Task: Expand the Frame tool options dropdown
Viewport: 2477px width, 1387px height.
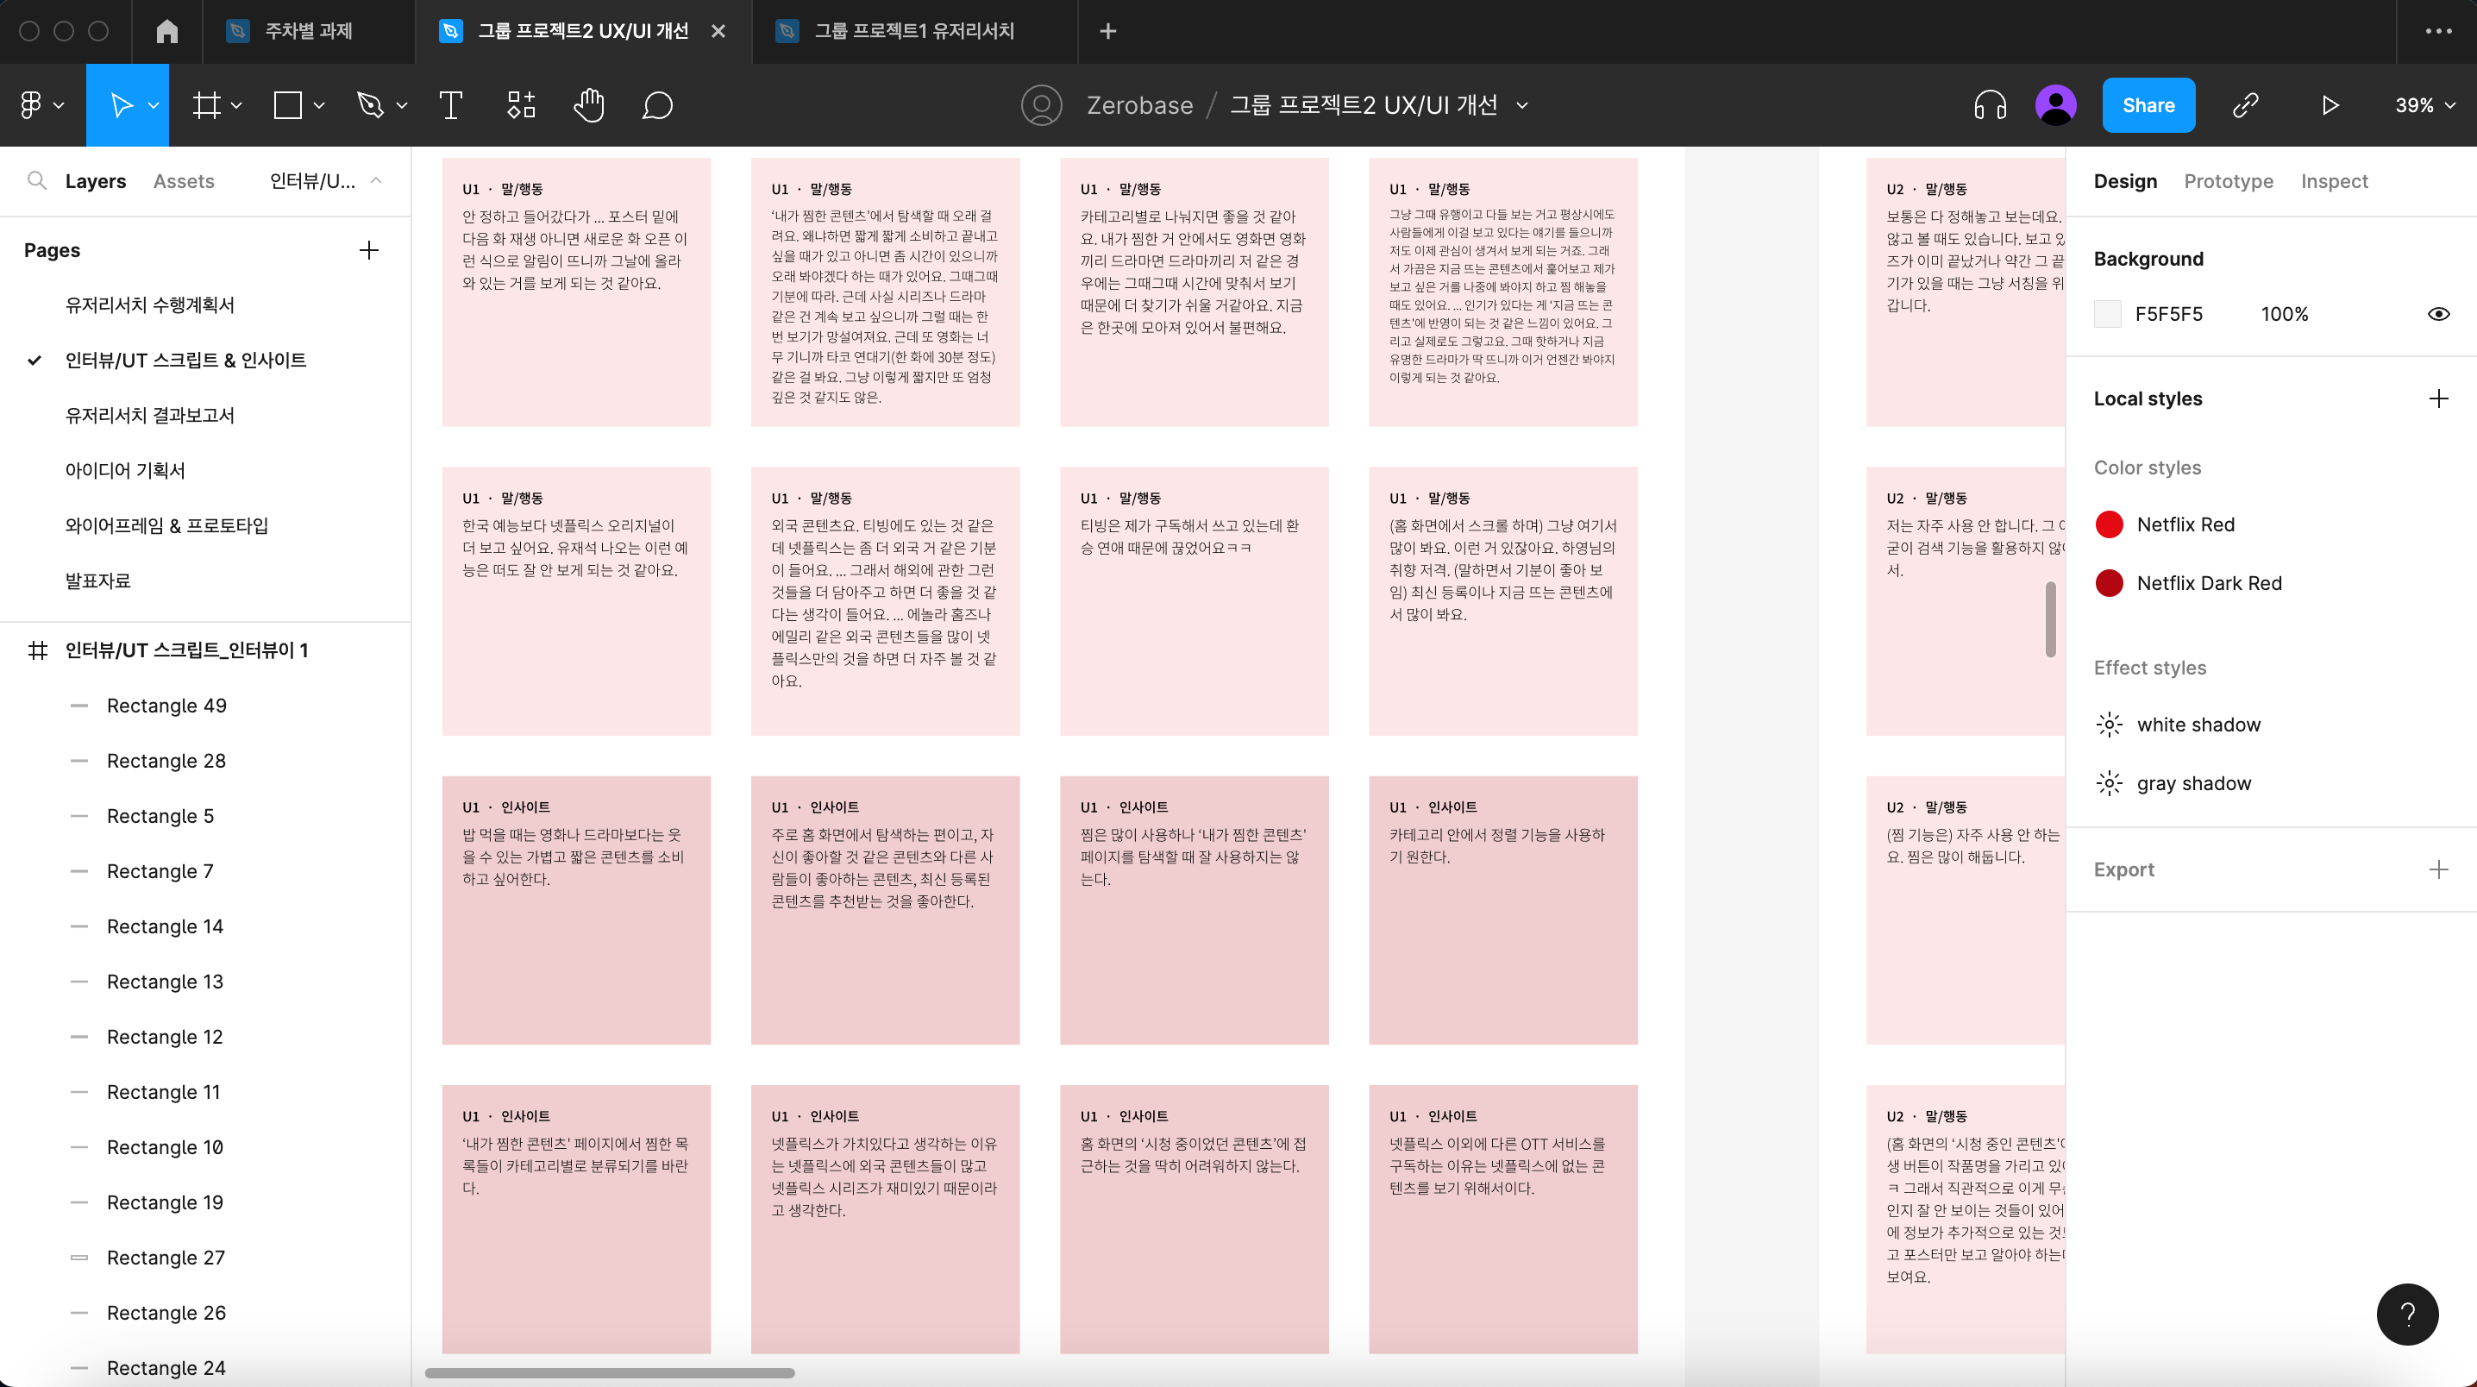Action: tap(236, 106)
